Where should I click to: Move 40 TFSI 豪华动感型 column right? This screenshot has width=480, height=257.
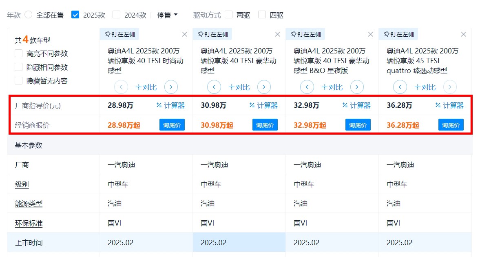[264, 87]
